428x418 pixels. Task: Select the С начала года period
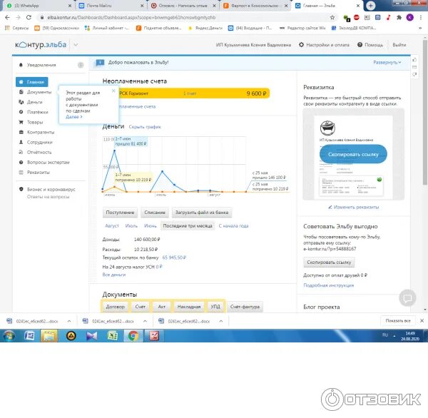(233, 226)
